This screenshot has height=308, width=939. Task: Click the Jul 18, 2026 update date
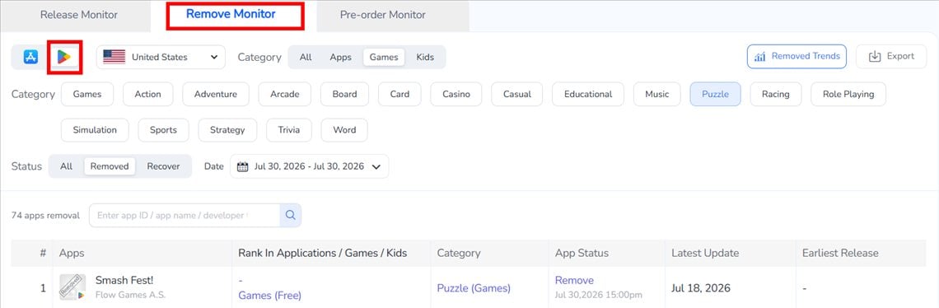click(701, 288)
